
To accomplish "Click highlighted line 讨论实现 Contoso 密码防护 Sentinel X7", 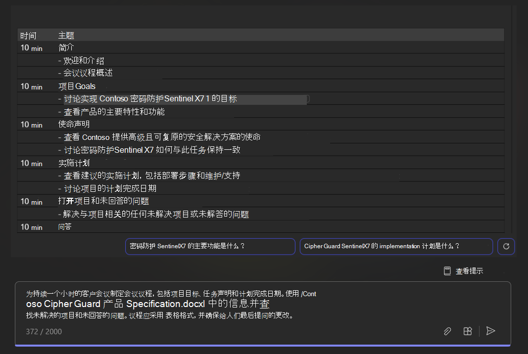I will click(x=150, y=98).
